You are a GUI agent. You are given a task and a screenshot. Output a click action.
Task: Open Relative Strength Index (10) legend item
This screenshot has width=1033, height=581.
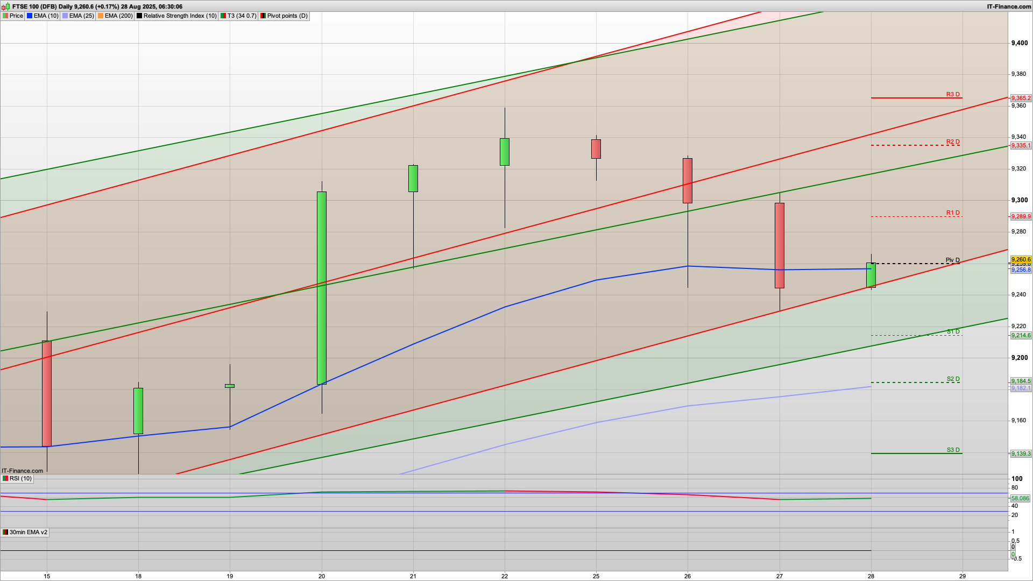(x=180, y=16)
